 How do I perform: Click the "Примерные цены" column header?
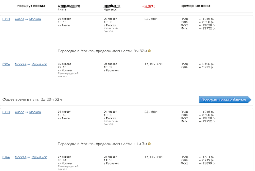195,6
